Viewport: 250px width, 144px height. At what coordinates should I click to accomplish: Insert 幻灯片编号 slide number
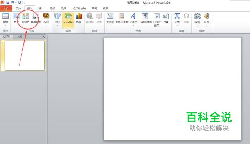pyautogui.click(x=156, y=16)
